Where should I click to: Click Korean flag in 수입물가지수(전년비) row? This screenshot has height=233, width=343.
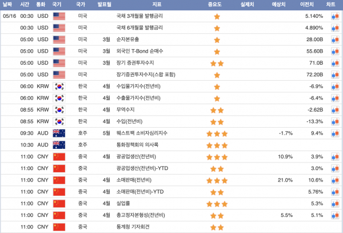pos(59,86)
